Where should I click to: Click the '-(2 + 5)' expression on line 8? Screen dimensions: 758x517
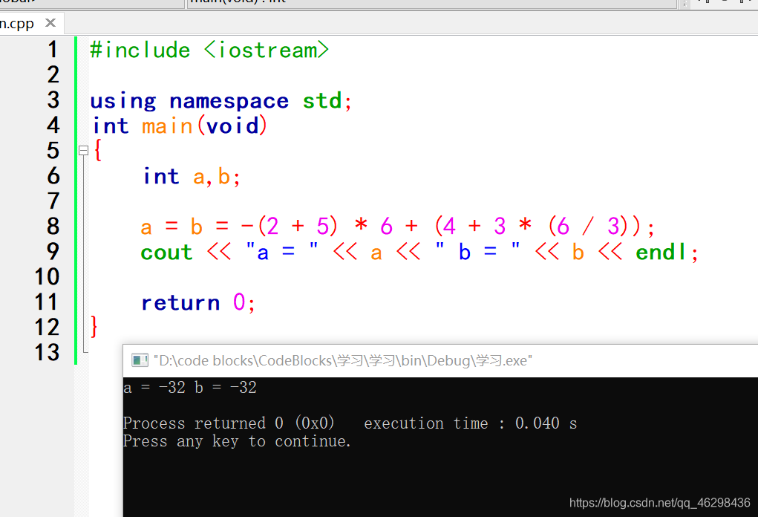click(289, 226)
